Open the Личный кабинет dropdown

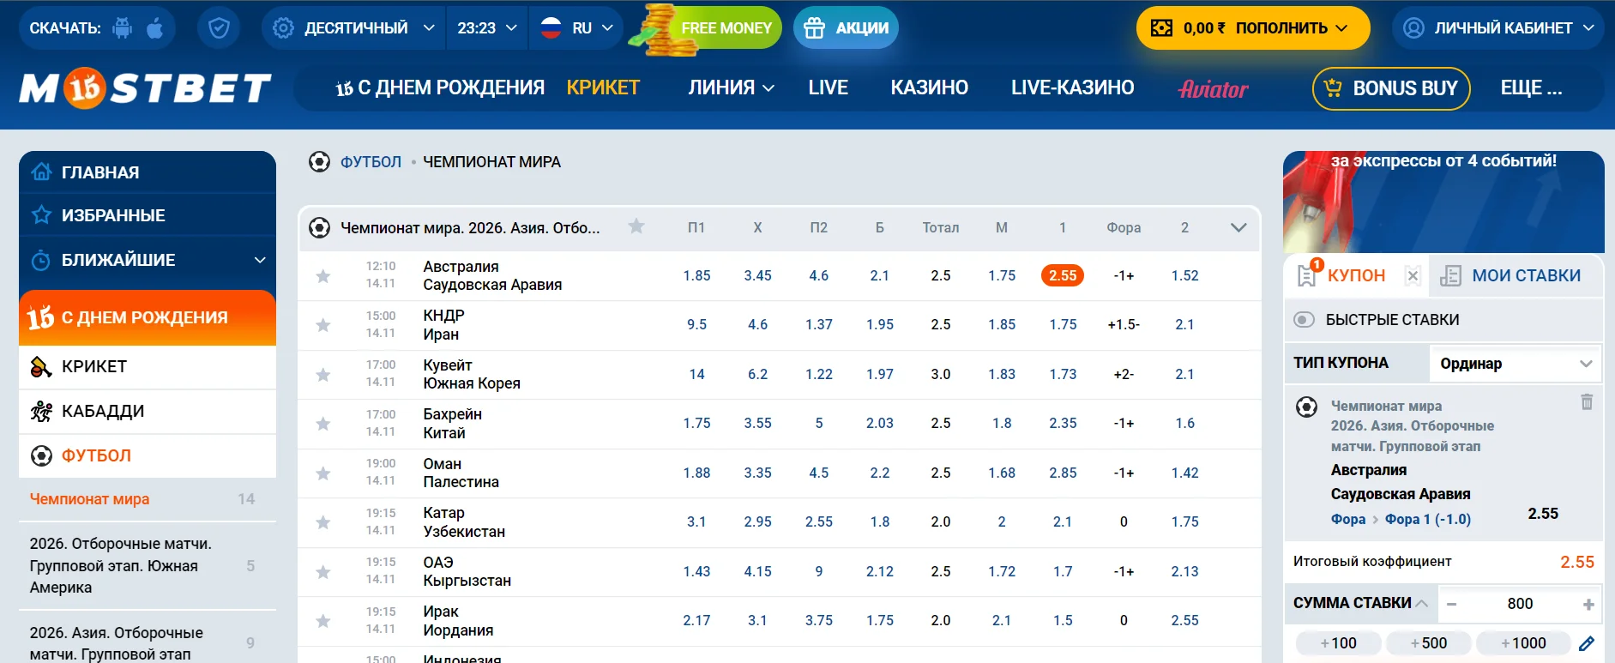1497,28
